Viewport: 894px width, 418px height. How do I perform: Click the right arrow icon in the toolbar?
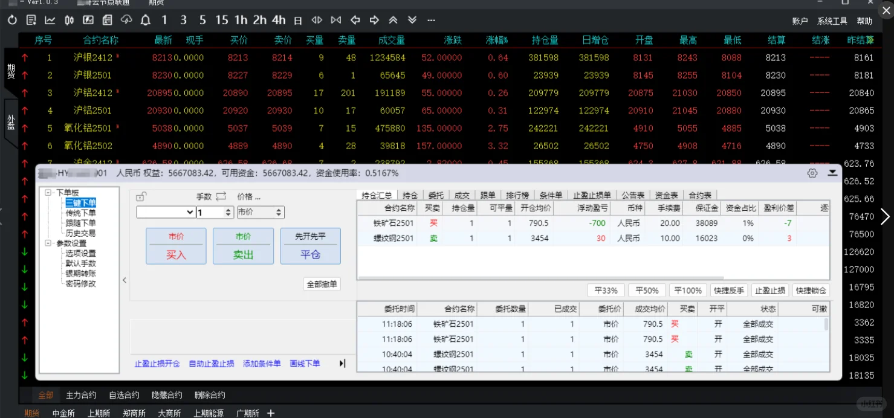[x=374, y=20]
